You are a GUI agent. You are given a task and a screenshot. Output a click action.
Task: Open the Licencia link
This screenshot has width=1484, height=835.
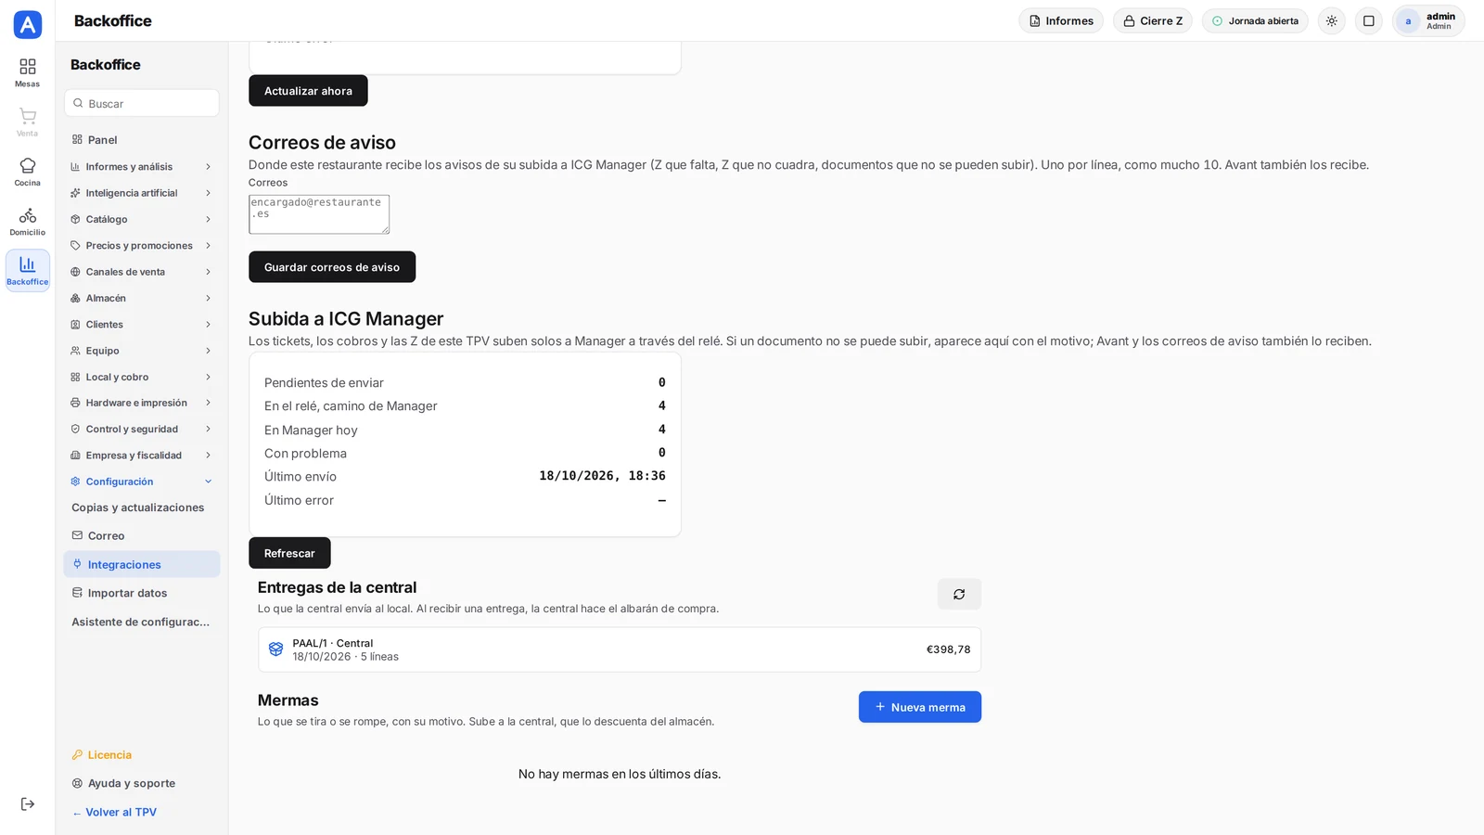[x=142, y=755]
